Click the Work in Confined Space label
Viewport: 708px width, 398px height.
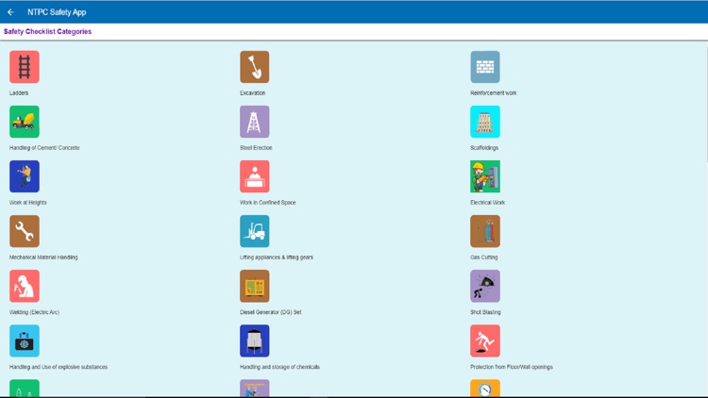[268, 203]
